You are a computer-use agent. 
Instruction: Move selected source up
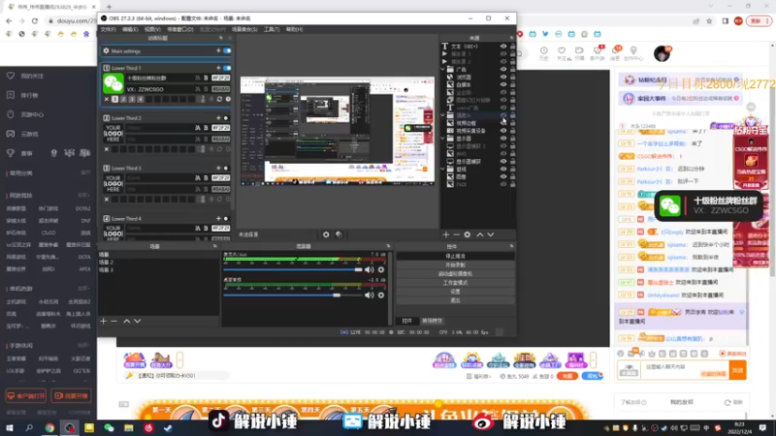[479, 234]
